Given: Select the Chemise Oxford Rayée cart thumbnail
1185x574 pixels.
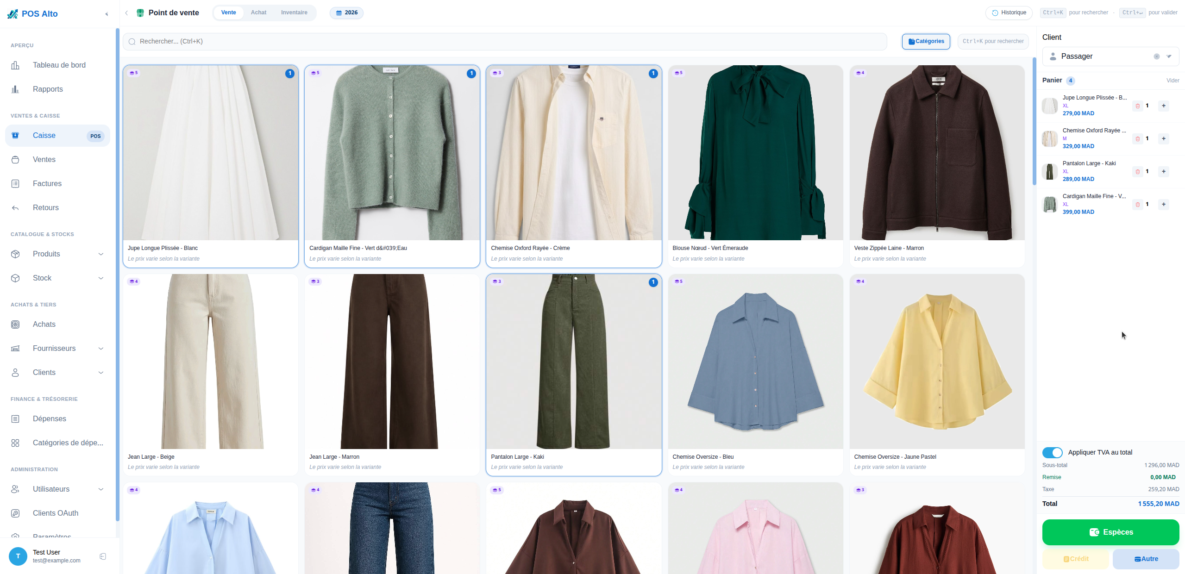Looking at the screenshot, I should click(x=1050, y=139).
